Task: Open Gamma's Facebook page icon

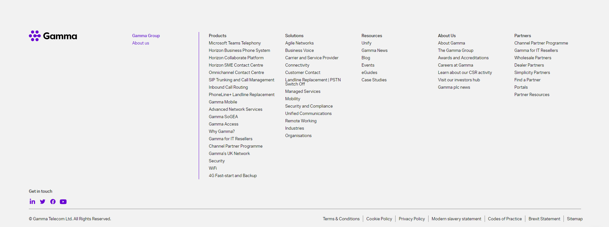Action: click(x=53, y=201)
